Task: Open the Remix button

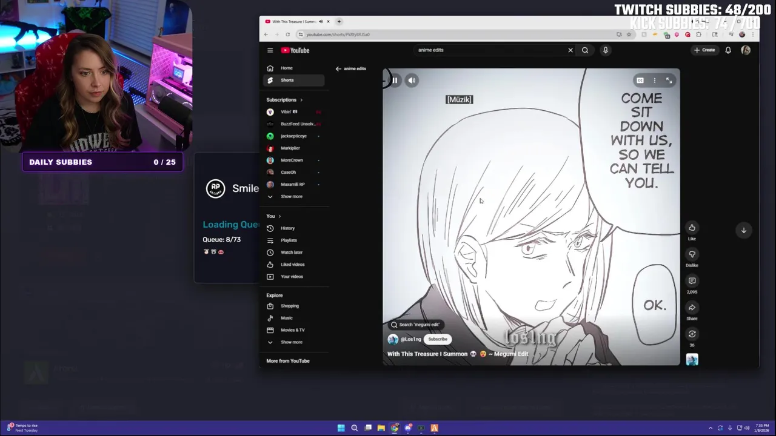Action: (x=692, y=334)
